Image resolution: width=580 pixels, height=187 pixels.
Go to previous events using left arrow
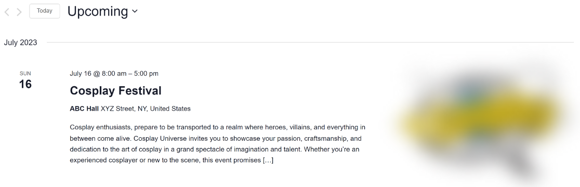pyautogui.click(x=7, y=12)
